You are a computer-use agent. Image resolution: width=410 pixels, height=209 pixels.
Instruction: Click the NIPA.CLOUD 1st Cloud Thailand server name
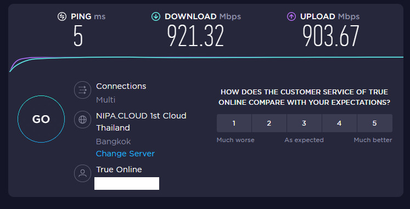[x=141, y=121]
